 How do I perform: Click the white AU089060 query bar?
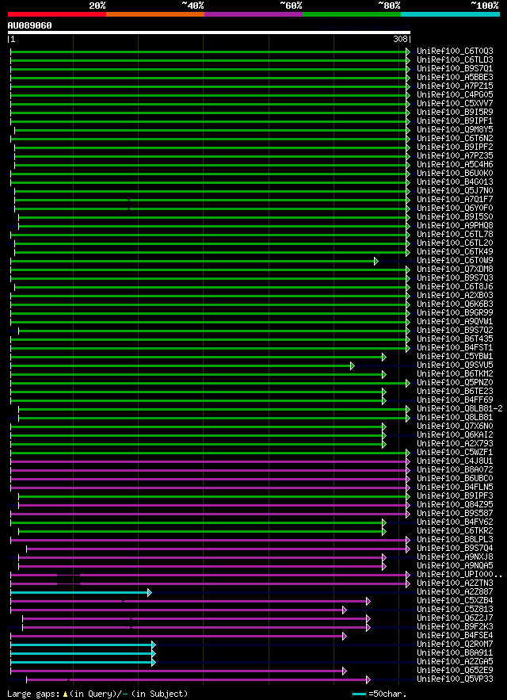pos(209,33)
